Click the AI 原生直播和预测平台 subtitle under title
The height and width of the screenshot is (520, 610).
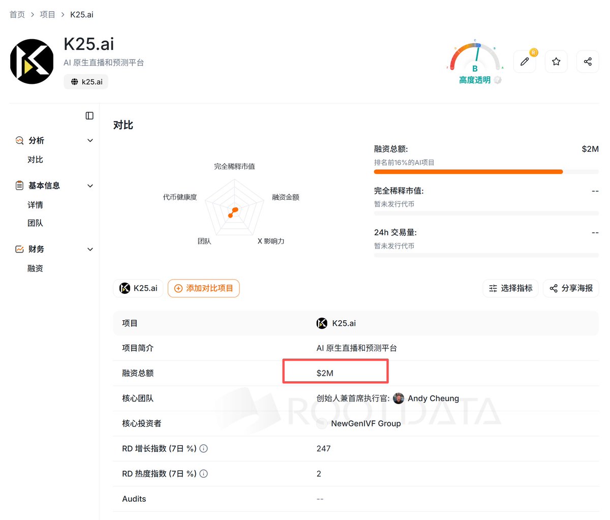click(104, 63)
